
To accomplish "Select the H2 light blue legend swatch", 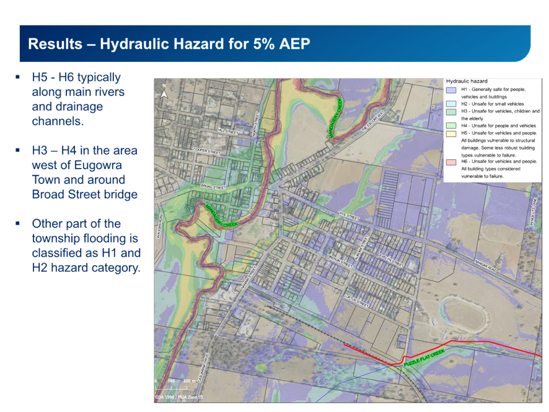I will click(x=451, y=104).
